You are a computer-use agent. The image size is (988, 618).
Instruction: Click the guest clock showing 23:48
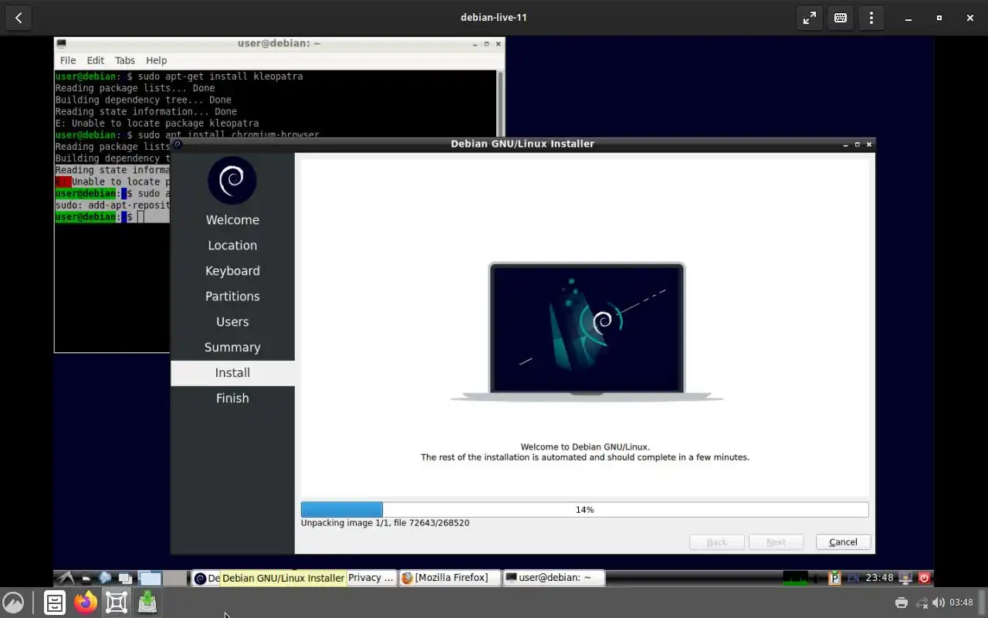[879, 578]
